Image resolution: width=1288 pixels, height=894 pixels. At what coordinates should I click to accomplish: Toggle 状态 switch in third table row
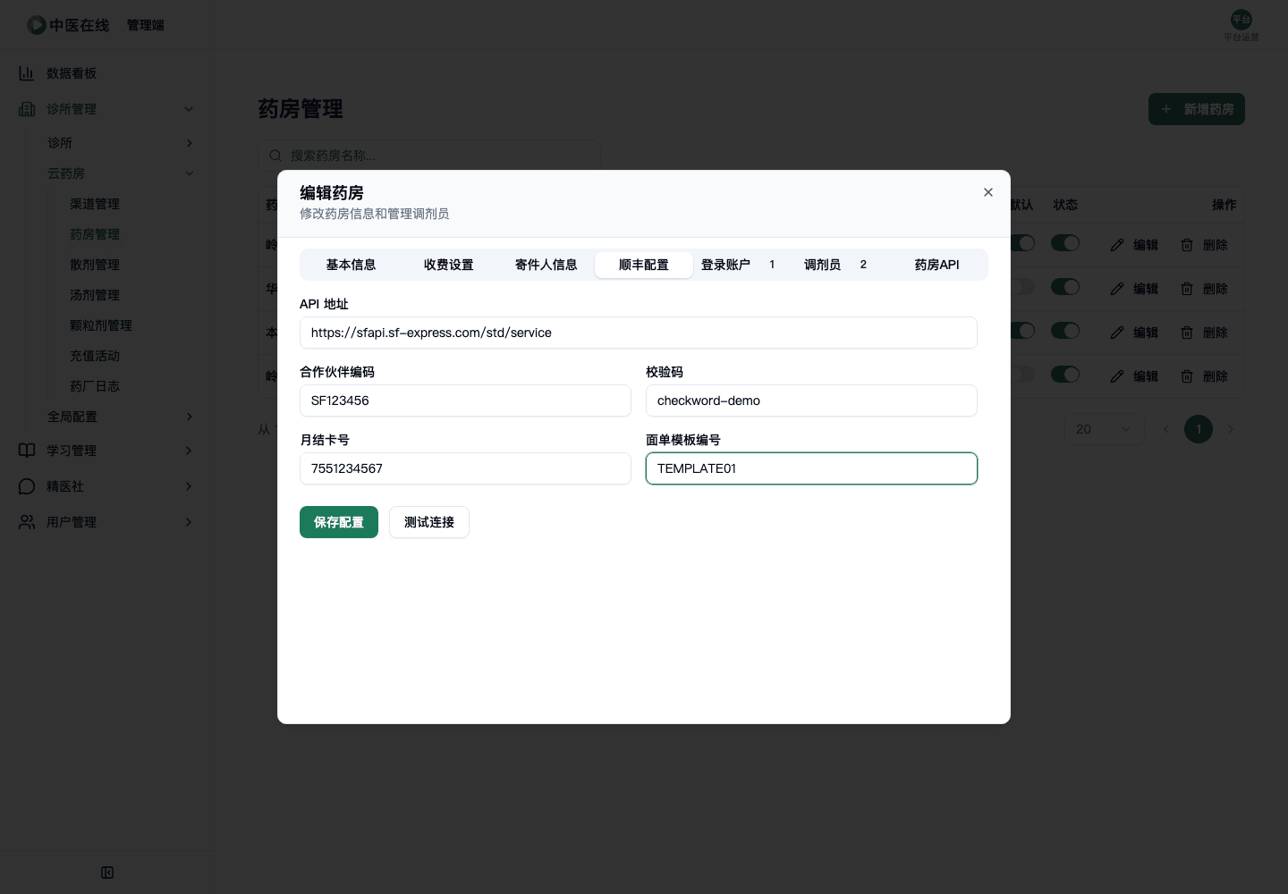click(x=1065, y=331)
